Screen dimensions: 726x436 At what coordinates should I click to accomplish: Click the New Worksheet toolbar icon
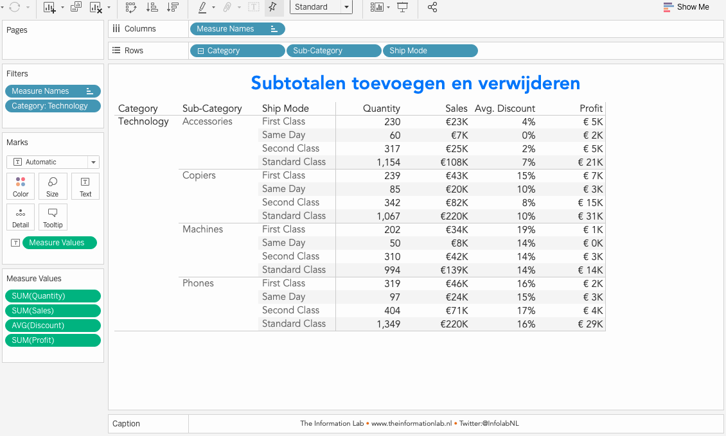pyautogui.click(x=49, y=7)
